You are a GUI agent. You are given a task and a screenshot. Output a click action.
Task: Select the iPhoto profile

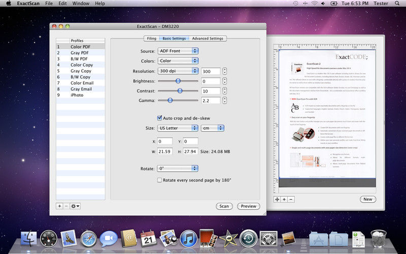(x=81, y=95)
